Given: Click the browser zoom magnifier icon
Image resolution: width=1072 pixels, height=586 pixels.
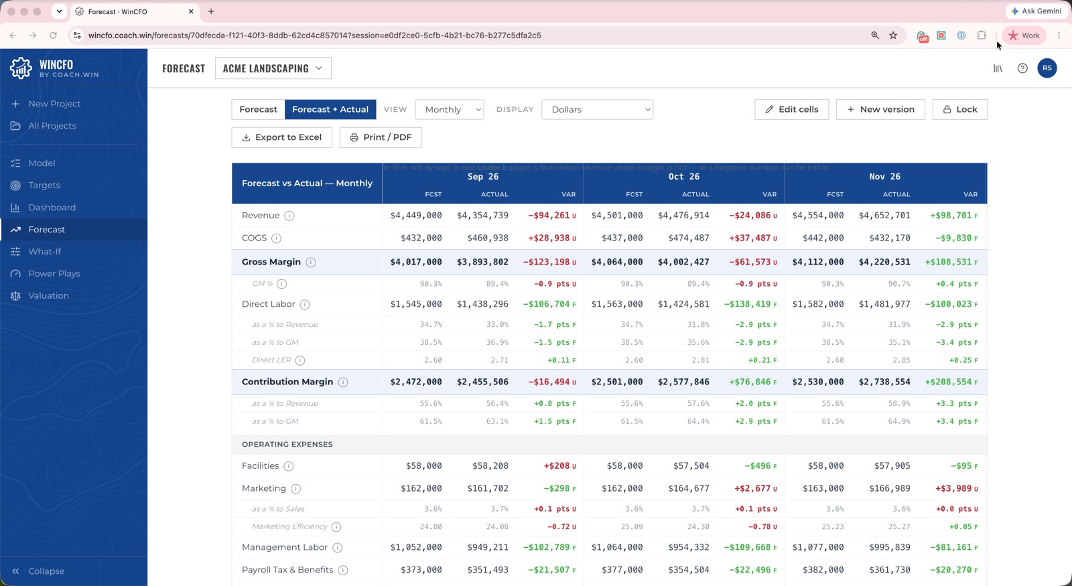Looking at the screenshot, I should [x=875, y=35].
